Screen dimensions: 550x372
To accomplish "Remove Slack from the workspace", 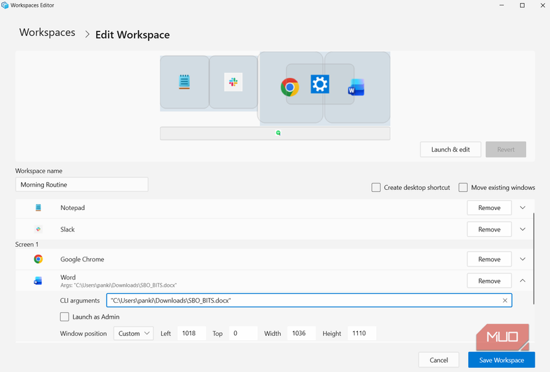I will [489, 229].
